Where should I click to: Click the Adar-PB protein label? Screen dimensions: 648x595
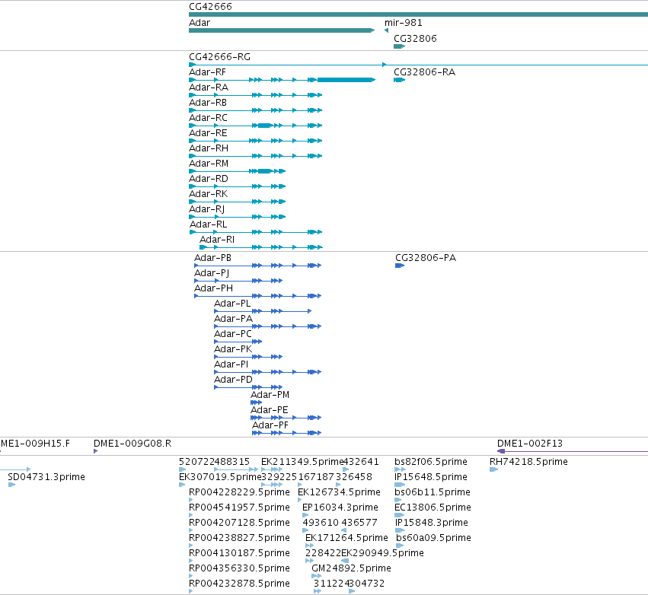(x=213, y=258)
